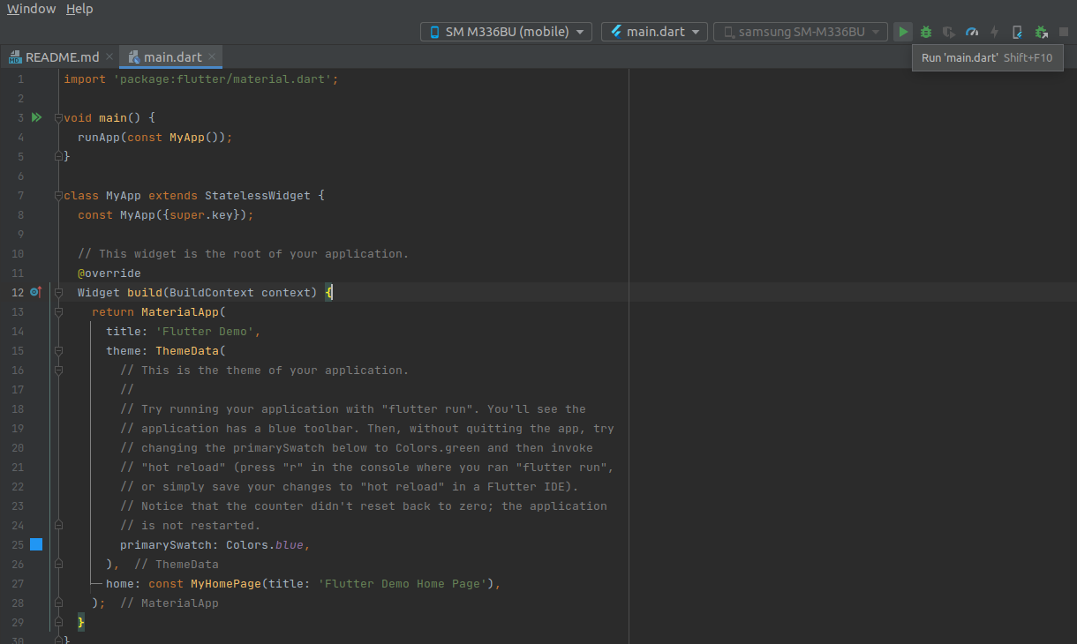Run main.dart with the green play button
1077x644 pixels.
click(x=902, y=32)
